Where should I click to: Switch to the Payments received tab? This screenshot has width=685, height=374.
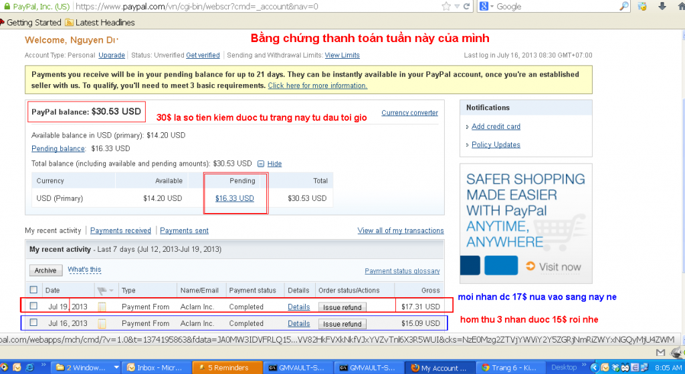(x=120, y=230)
